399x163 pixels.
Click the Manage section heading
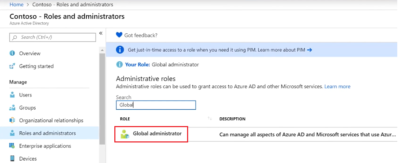[18, 82]
